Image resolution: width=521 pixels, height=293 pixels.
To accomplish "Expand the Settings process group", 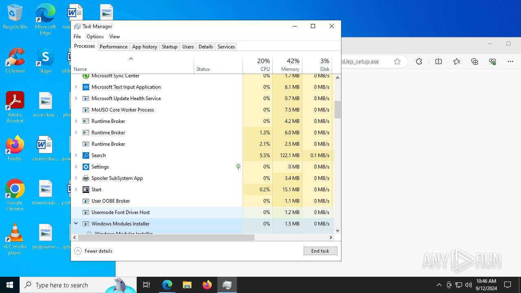I will [x=76, y=167].
